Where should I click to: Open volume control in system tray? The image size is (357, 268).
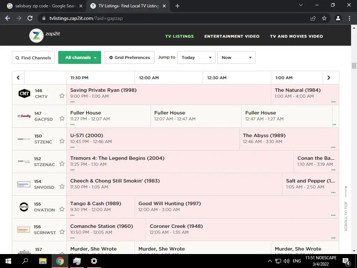tap(287, 261)
